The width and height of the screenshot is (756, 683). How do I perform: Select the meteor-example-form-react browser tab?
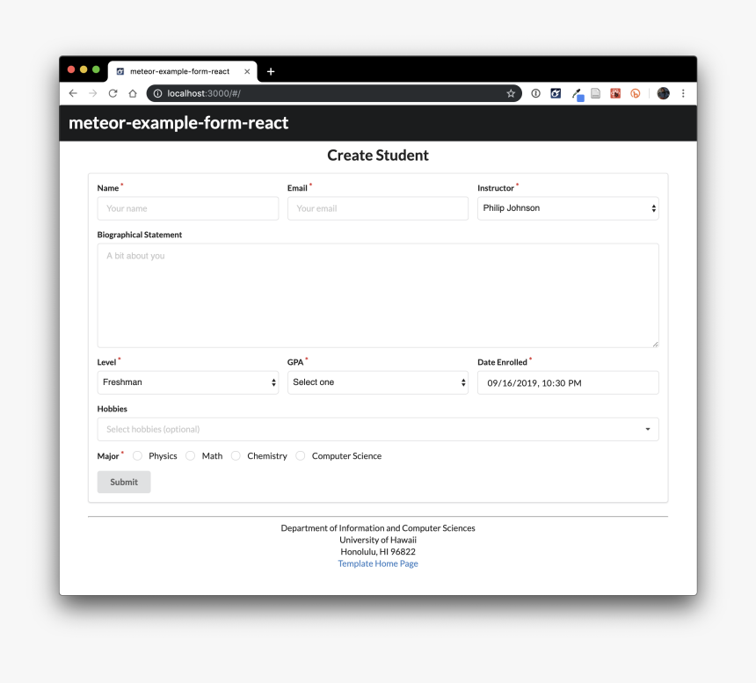click(182, 72)
